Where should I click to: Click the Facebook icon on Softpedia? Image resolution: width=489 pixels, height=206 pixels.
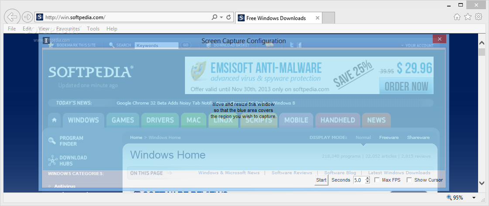[x=299, y=45]
